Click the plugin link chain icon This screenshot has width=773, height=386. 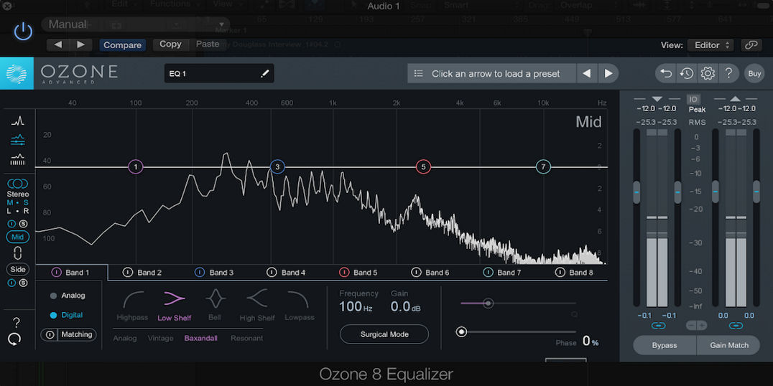click(751, 44)
